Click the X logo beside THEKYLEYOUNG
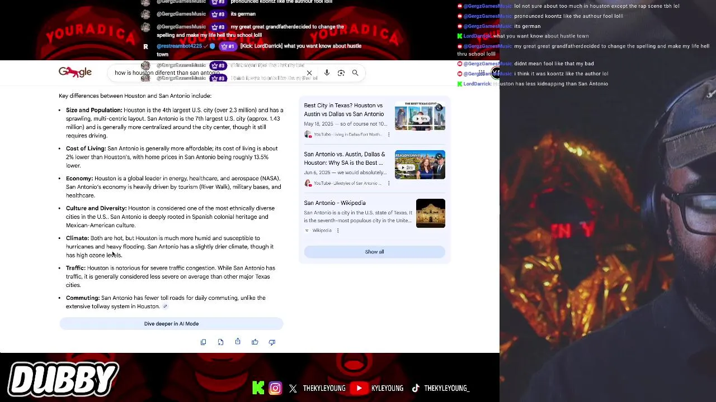 click(293, 389)
